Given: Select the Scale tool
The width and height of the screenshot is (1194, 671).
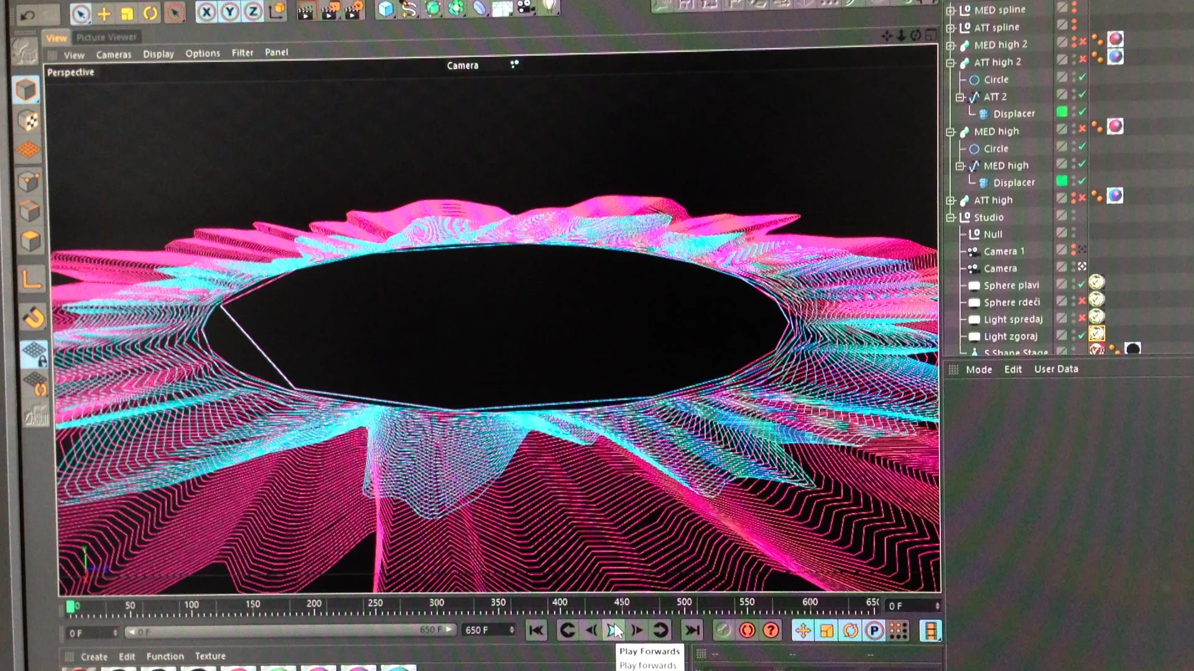Looking at the screenshot, I should [127, 14].
